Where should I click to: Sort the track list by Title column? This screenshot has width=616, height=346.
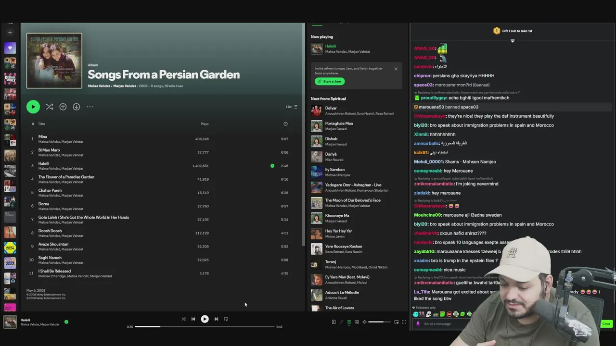pos(41,124)
